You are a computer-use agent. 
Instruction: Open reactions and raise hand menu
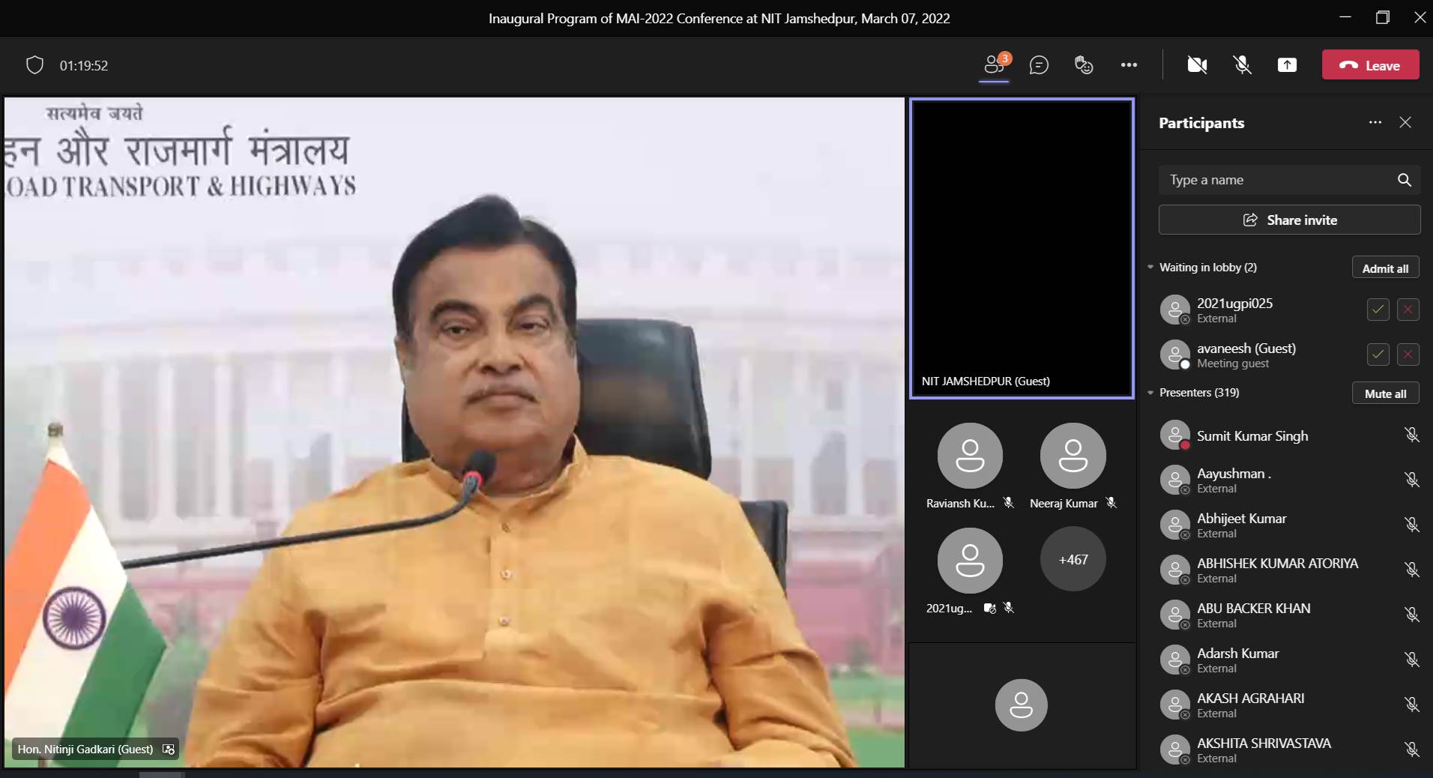click(1084, 65)
